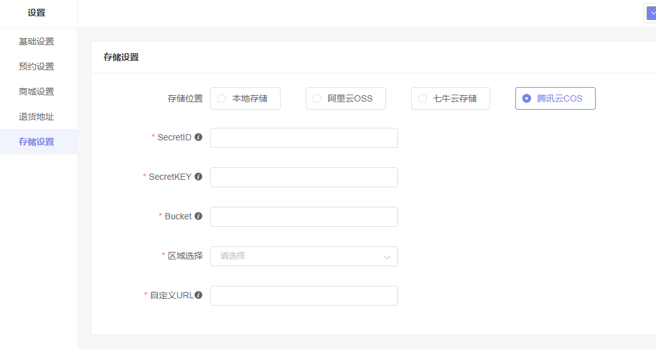Image resolution: width=656 pixels, height=349 pixels.
Task: Click the 自定义URL input field
Action: point(304,296)
